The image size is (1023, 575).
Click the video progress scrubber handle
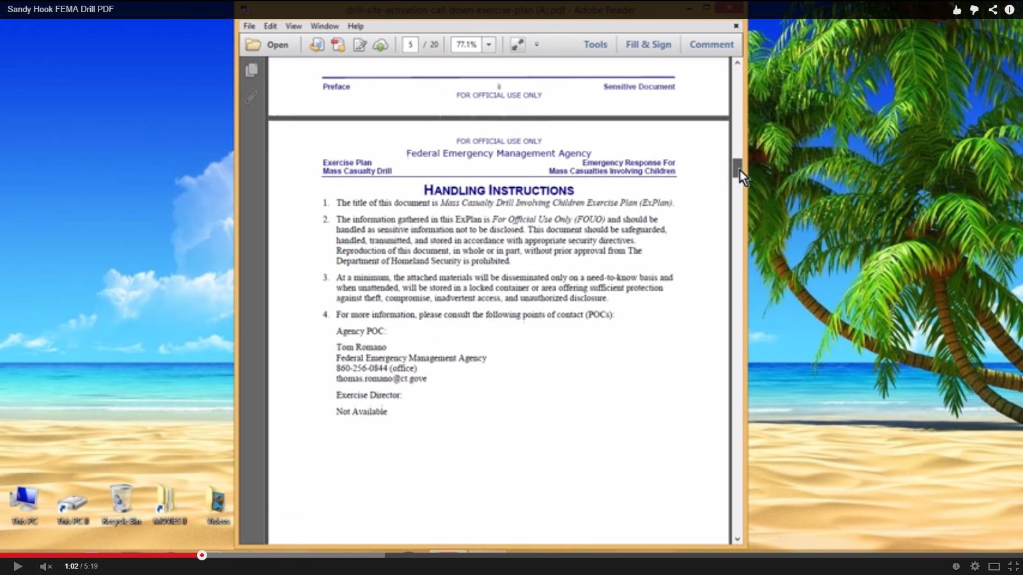(202, 555)
